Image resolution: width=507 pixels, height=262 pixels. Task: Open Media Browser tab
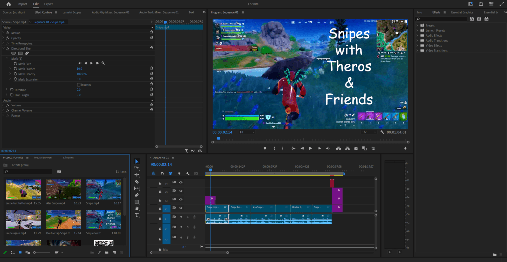pos(43,158)
